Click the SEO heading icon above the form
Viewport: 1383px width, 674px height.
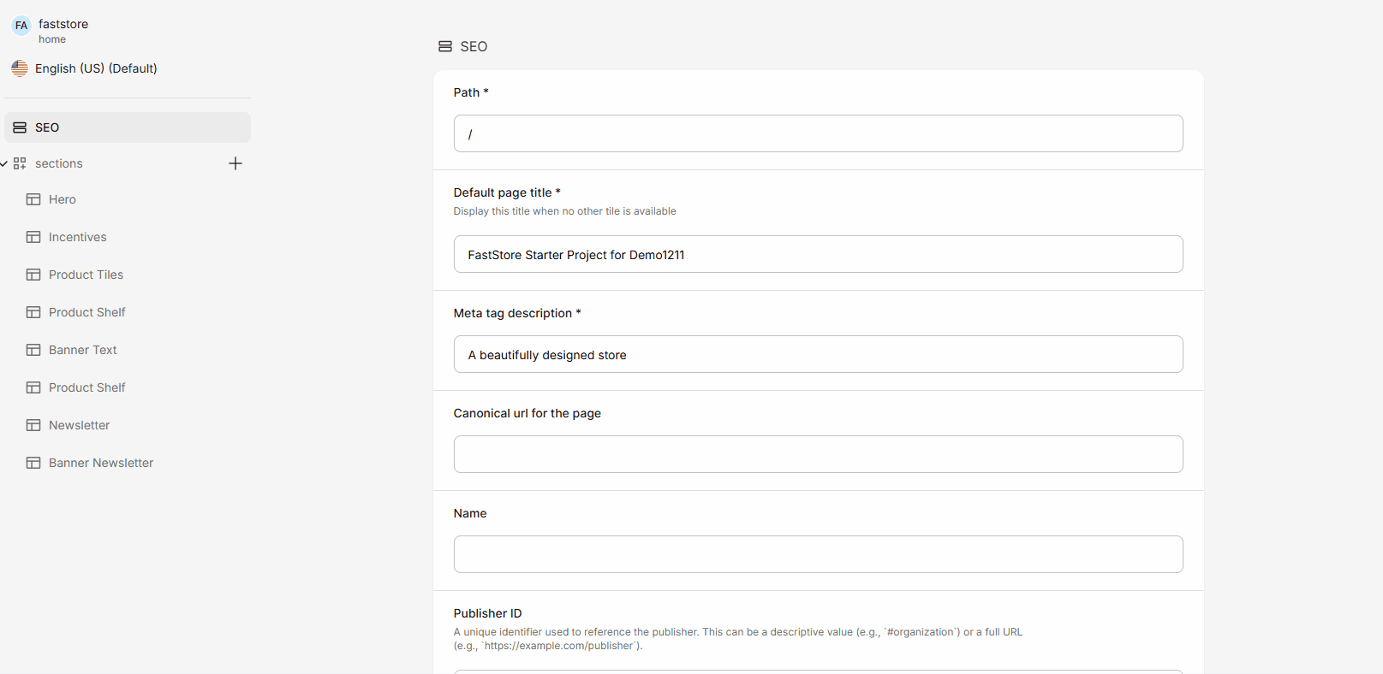click(x=445, y=46)
